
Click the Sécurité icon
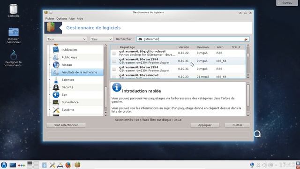pyautogui.click(x=56, y=87)
